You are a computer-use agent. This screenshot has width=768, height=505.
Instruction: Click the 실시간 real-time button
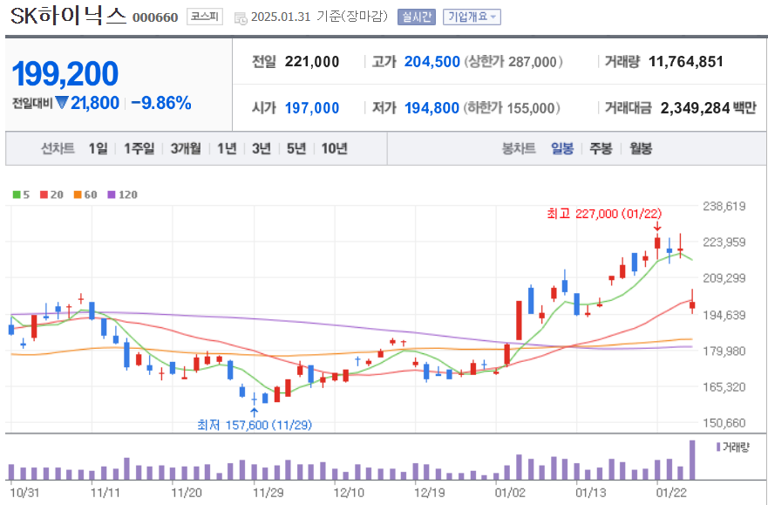[x=417, y=17]
